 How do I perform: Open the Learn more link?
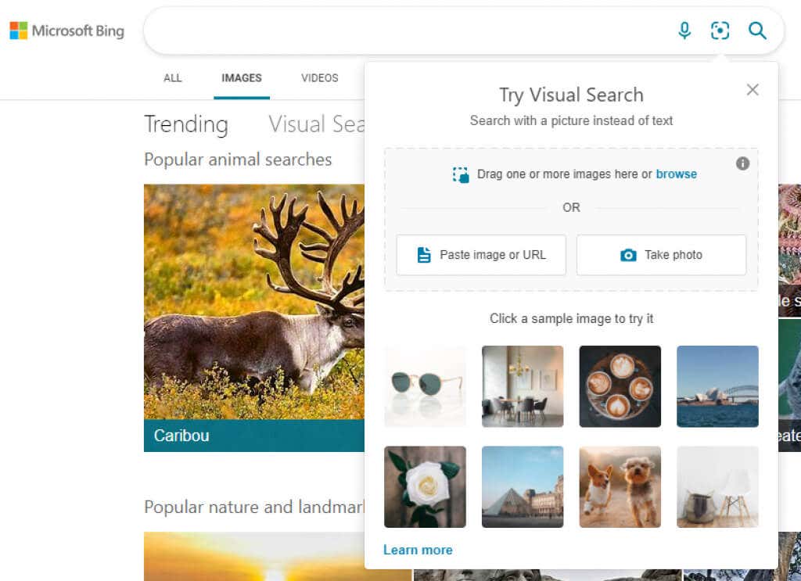point(418,550)
